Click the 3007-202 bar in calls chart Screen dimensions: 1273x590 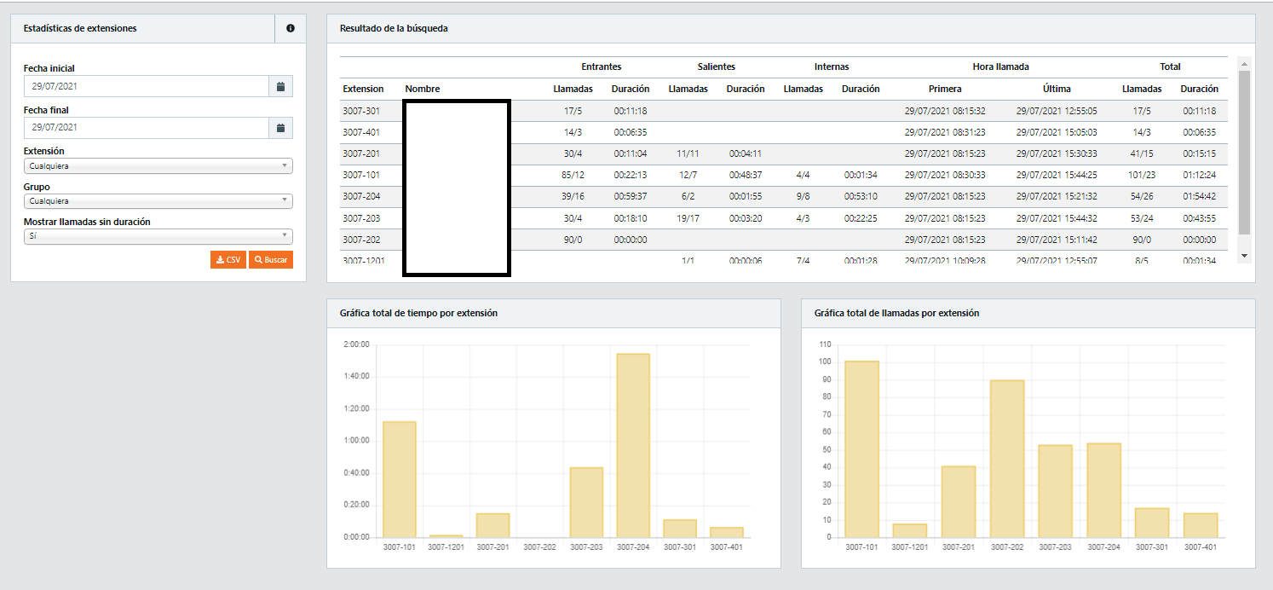point(1007,459)
